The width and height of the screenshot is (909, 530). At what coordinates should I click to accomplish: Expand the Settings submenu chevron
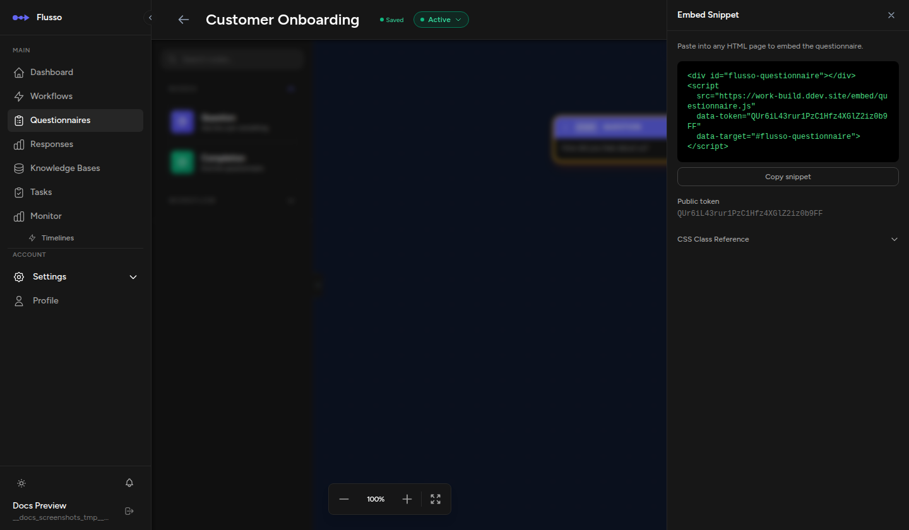tap(133, 277)
